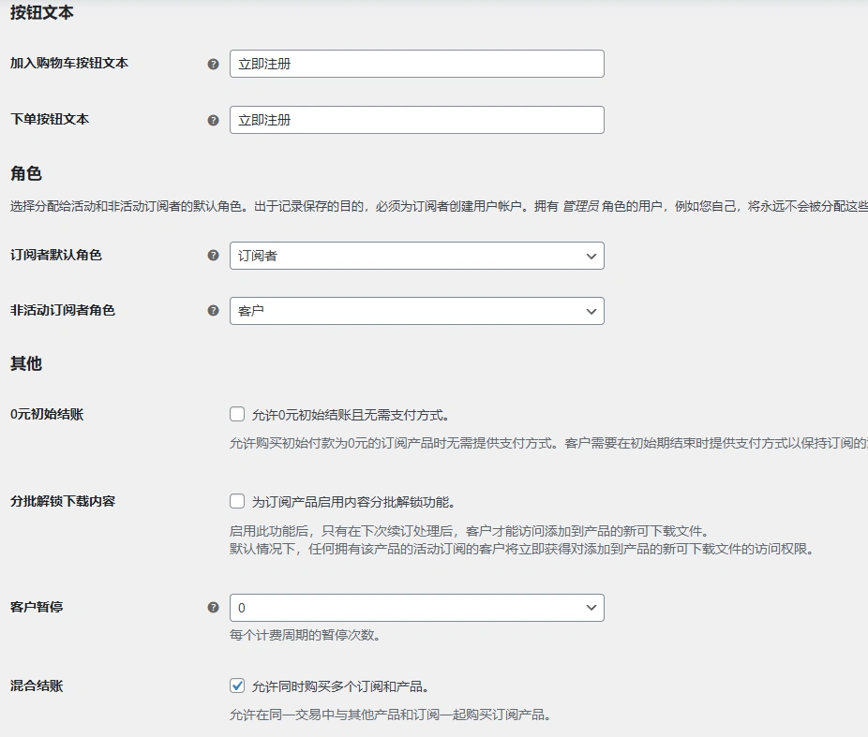This screenshot has height=737, width=868.
Task: Click inside the 加入购物车按钮文本 input field
Action: (416, 63)
